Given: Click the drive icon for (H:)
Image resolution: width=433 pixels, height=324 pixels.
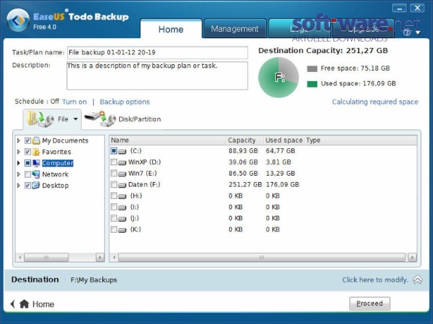Looking at the screenshot, I should [x=122, y=196].
